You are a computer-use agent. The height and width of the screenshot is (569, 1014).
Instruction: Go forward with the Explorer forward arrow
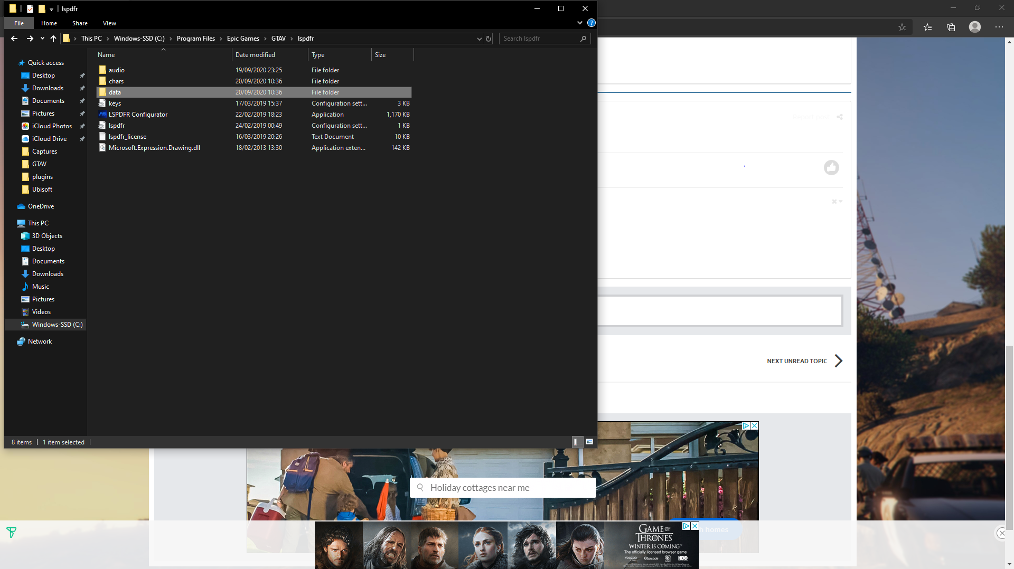pos(30,39)
